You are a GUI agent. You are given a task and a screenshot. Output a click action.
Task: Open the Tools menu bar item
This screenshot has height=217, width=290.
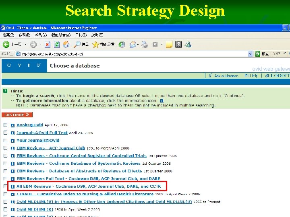coord(81,35)
